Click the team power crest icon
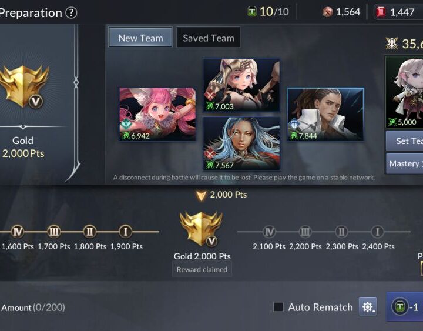The height and width of the screenshot is (331, 423). tap(392, 43)
